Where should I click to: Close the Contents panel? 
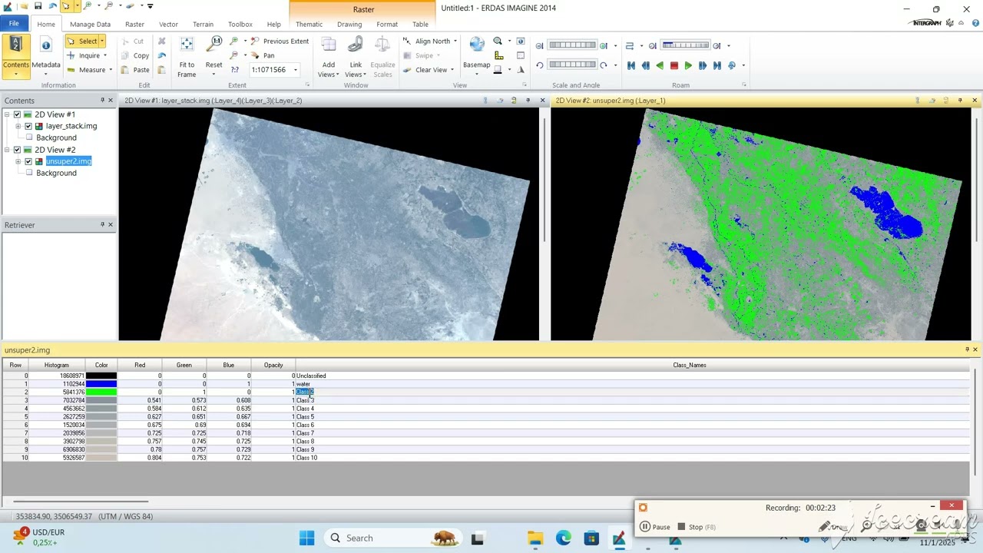pos(111,100)
